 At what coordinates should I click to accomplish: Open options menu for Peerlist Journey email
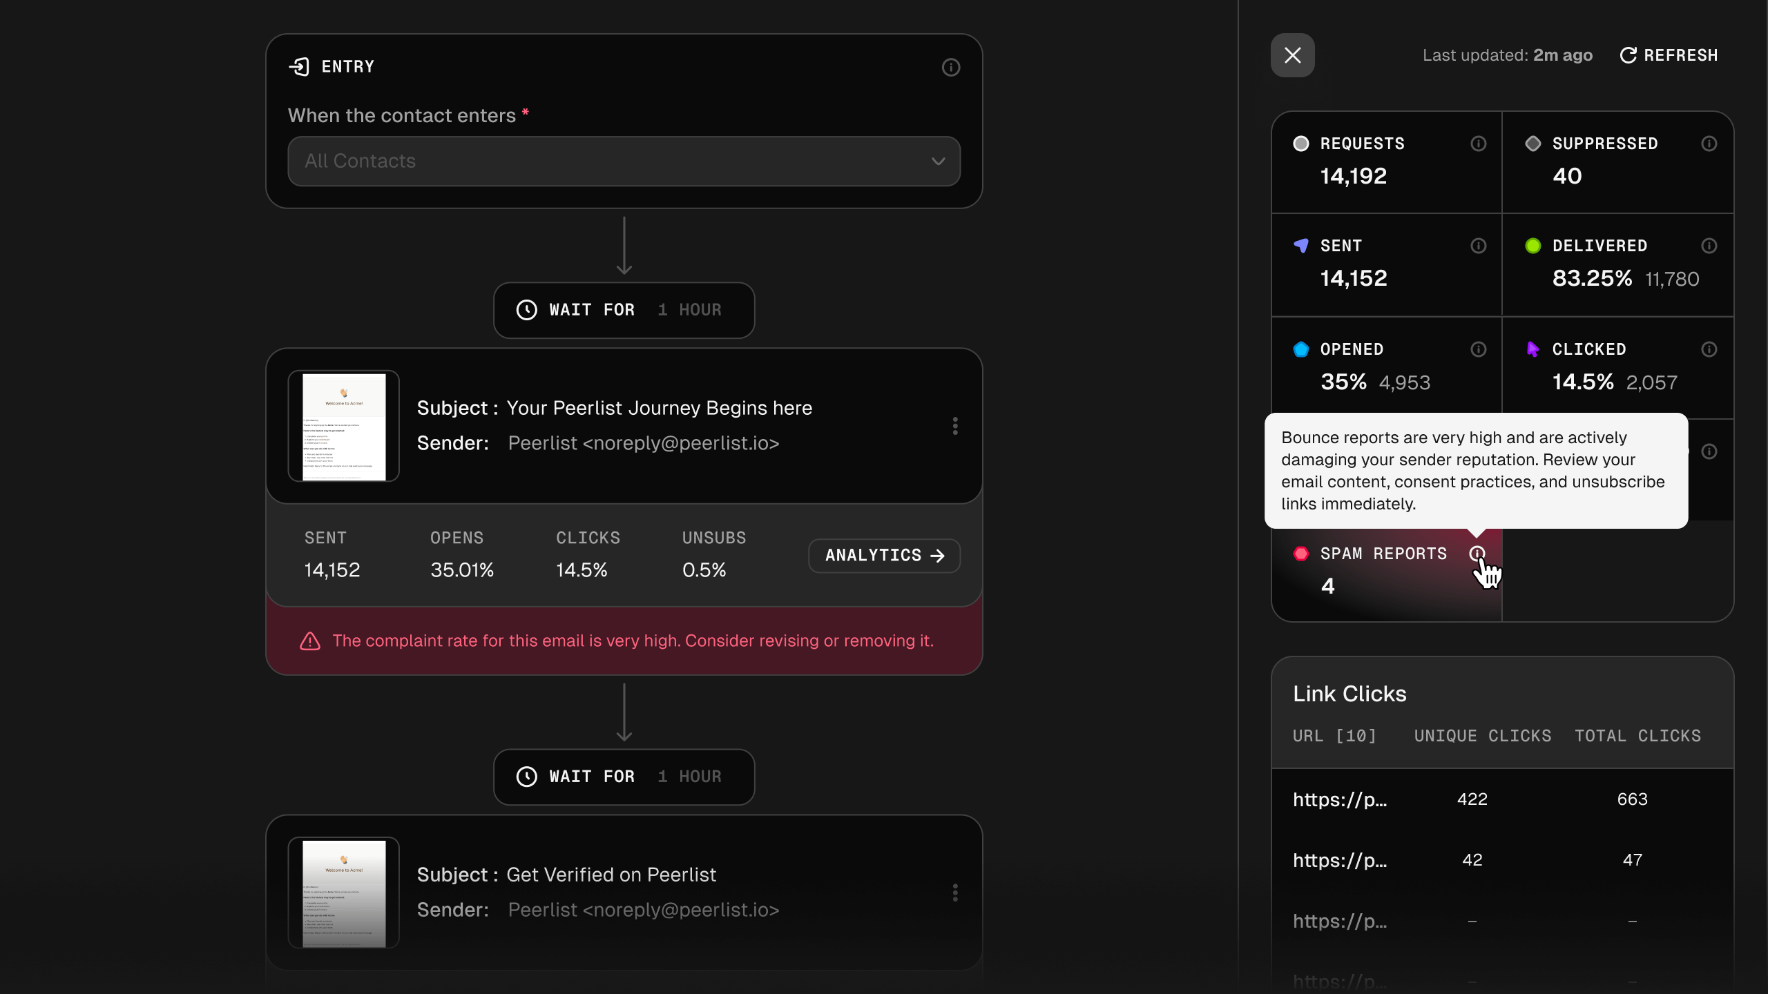955,426
